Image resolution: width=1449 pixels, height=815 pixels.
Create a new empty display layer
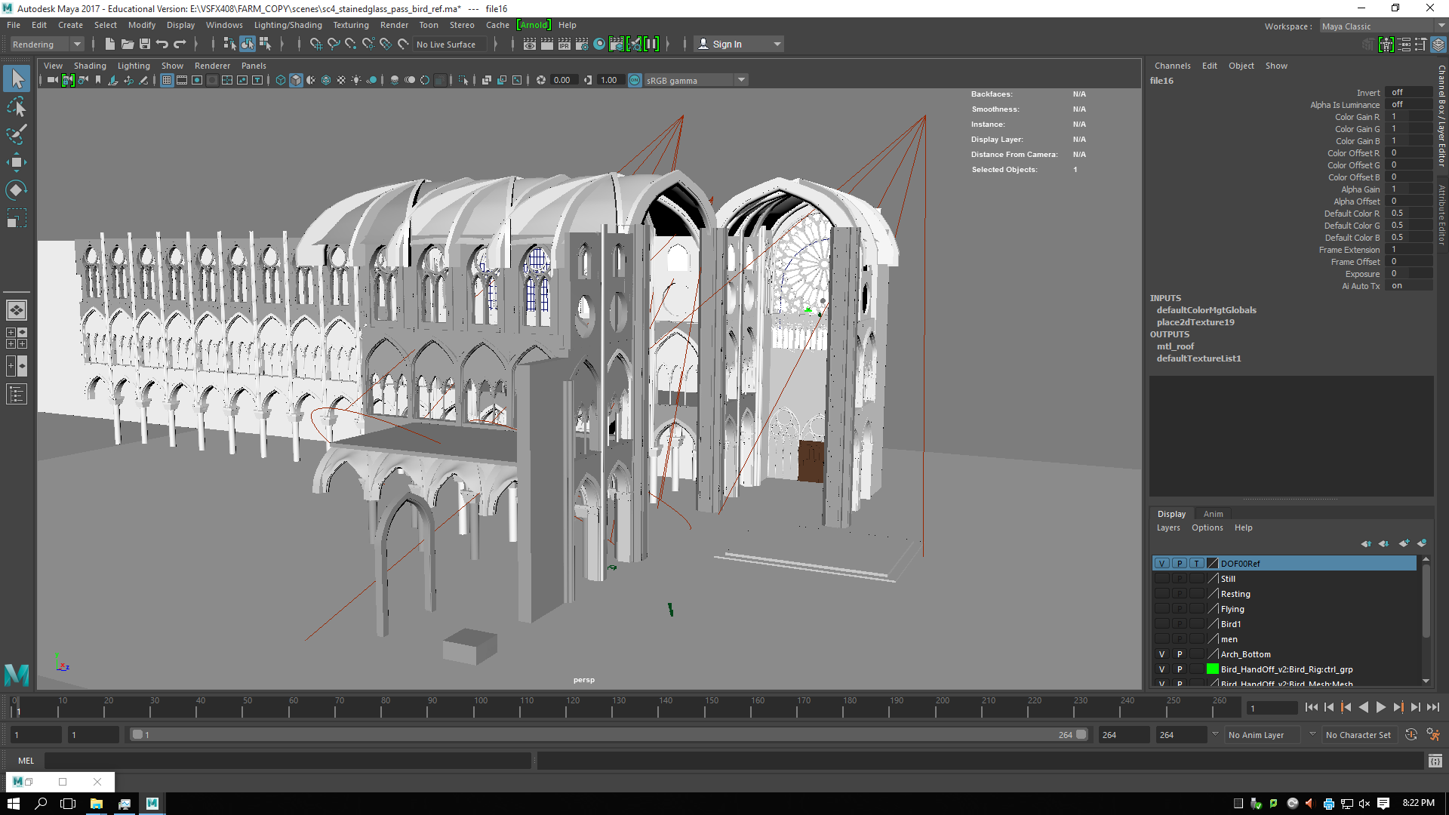(1404, 543)
